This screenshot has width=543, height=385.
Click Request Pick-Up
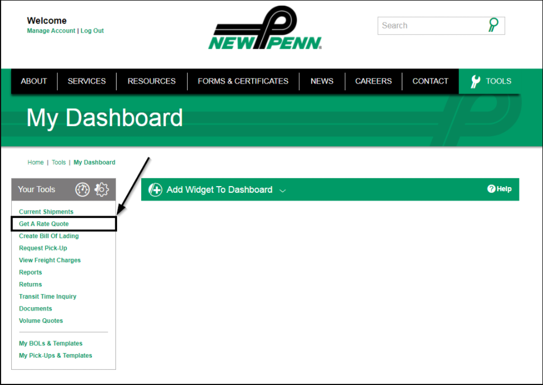tap(43, 248)
